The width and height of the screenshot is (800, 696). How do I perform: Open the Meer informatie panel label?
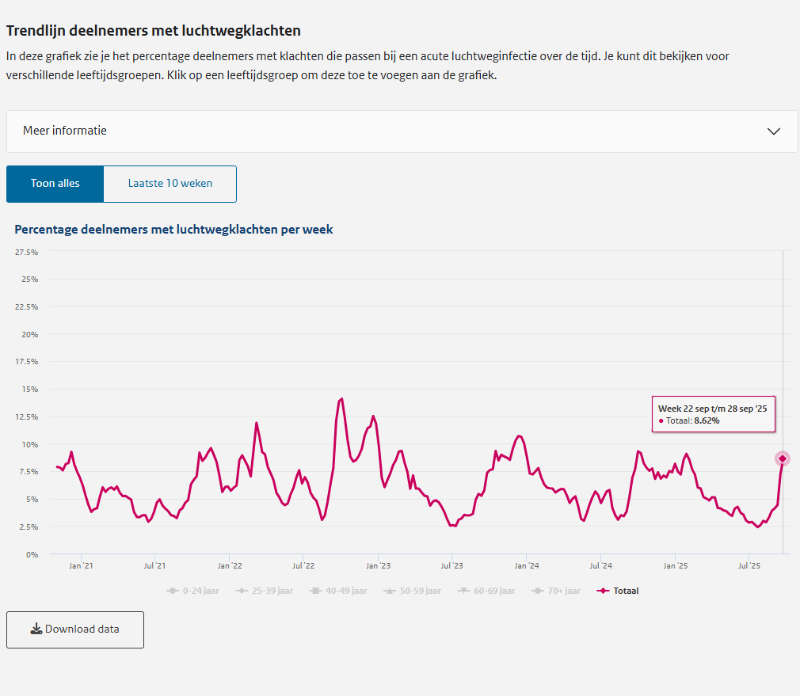(x=65, y=131)
